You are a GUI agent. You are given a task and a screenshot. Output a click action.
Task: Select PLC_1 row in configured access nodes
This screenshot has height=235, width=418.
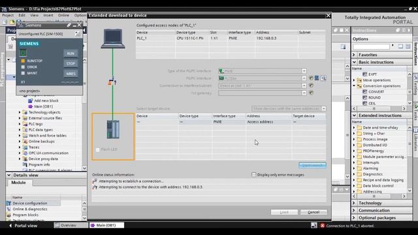click(x=231, y=39)
